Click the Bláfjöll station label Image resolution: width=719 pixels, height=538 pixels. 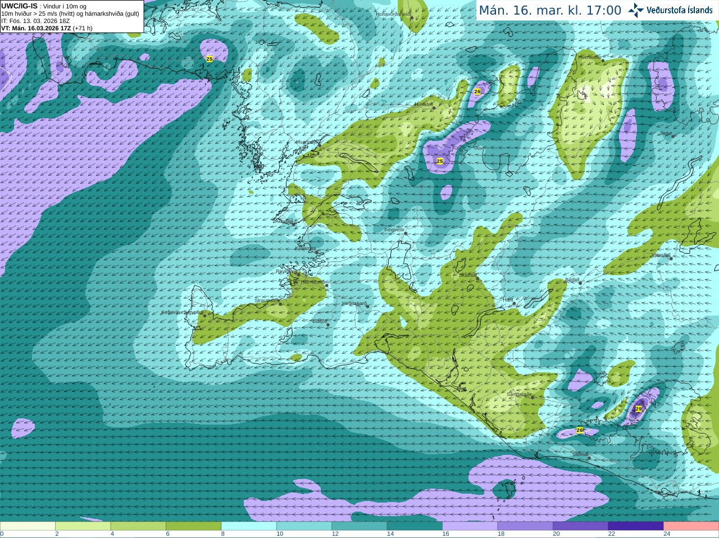(320, 321)
